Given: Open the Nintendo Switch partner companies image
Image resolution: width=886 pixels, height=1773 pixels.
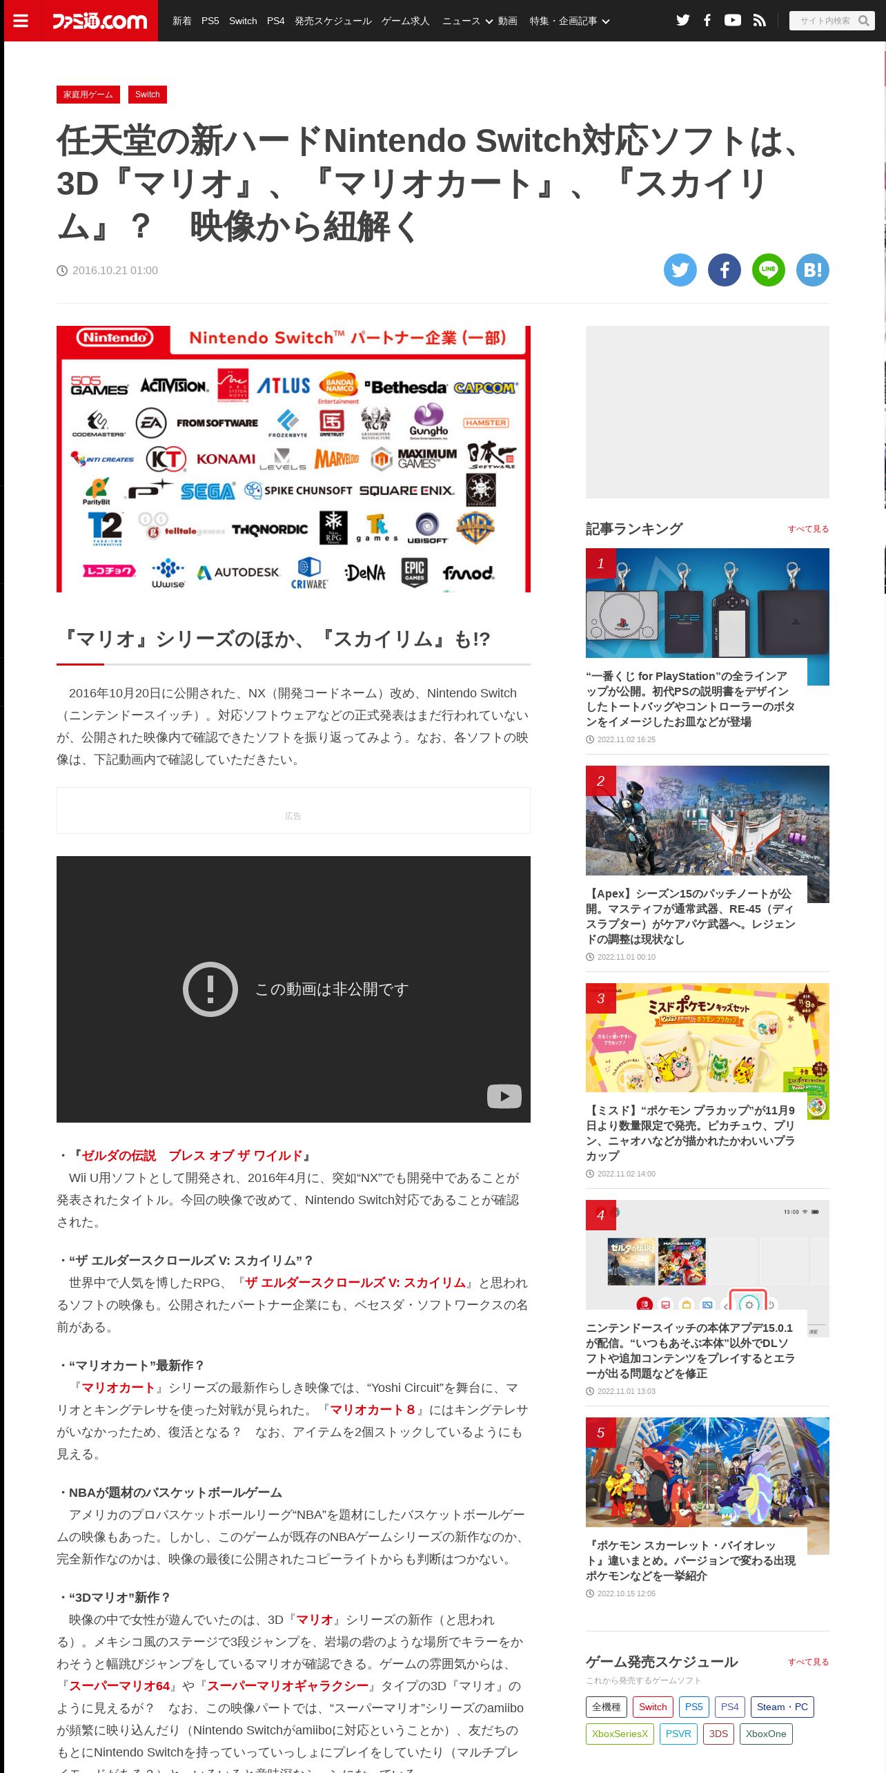Looking at the screenshot, I should (x=293, y=459).
